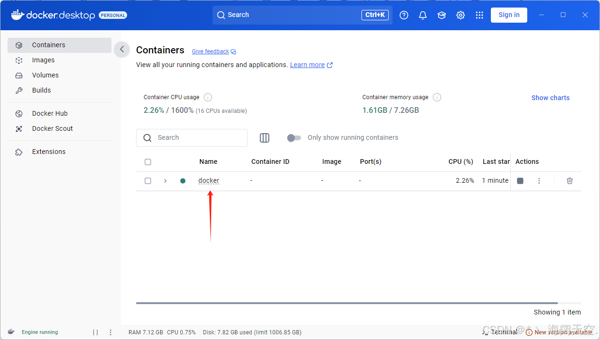
Task: Open Docker Hub in sidebar
Action: (60, 114)
